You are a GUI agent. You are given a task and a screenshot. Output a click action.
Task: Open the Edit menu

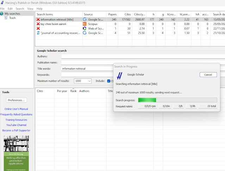[10, 8]
